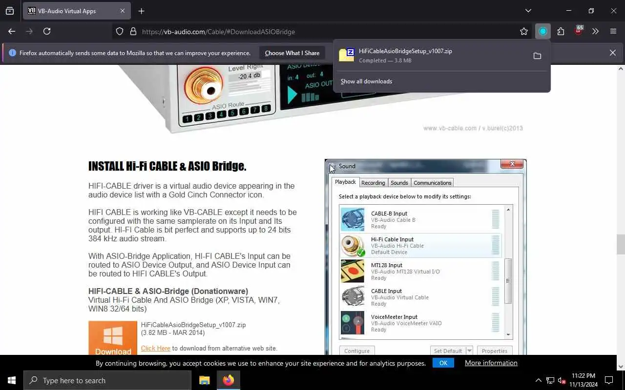Click INSTALL Hi-Fi CABLE & ASIO Bridge heading

(167, 166)
